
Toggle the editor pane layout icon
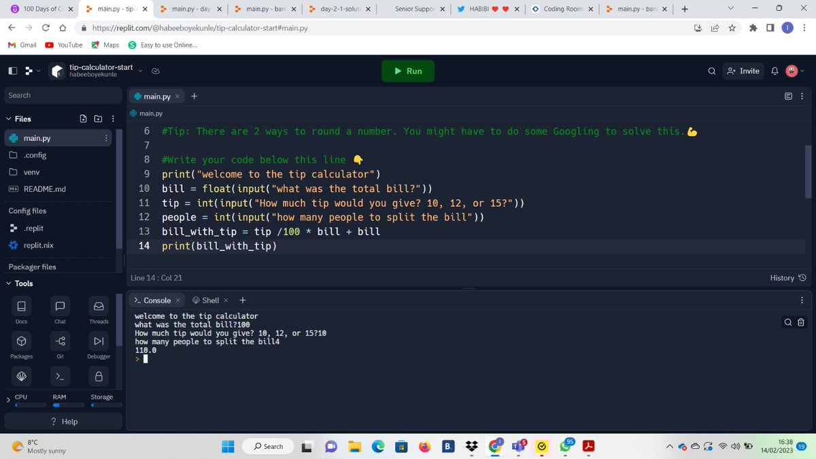click(x=789, y=96)
